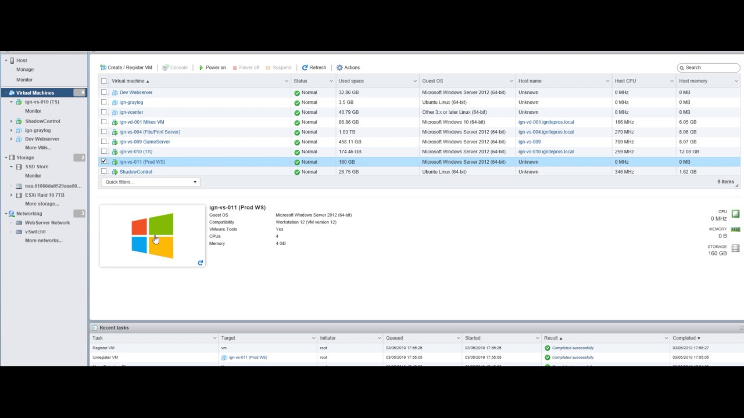Open the Console toolbar item
744x418 pixels.
pyautogui.click(x=175, y=67)
